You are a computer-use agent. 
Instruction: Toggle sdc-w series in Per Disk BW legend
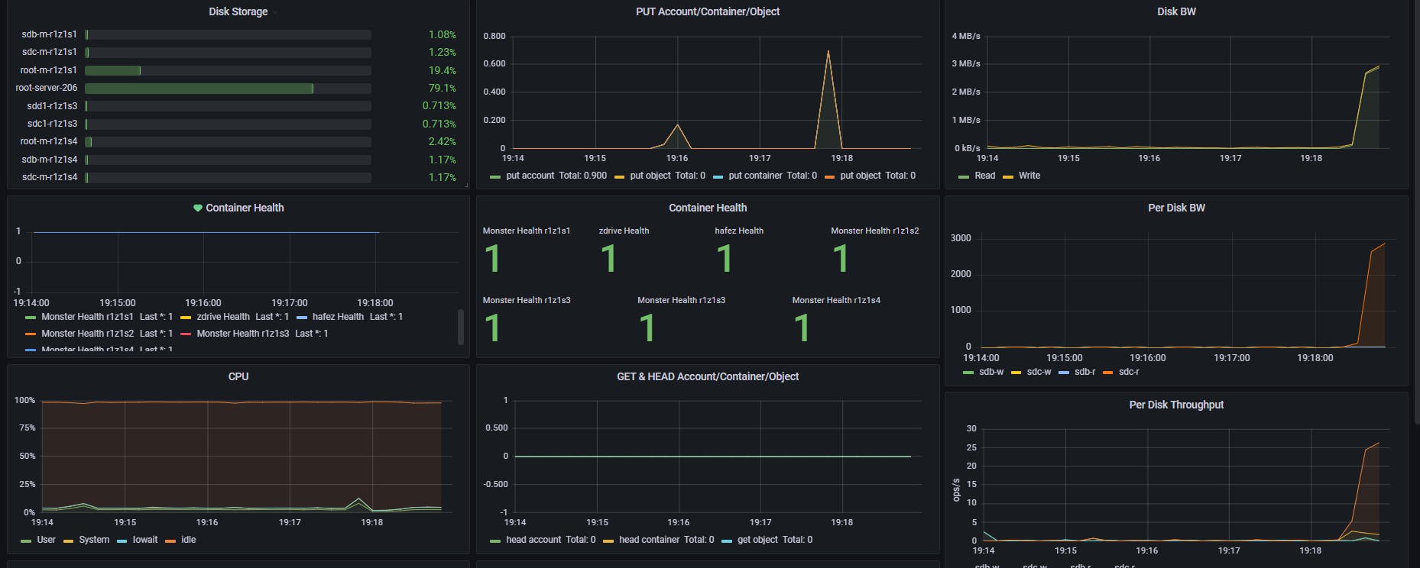[1039, 372]
